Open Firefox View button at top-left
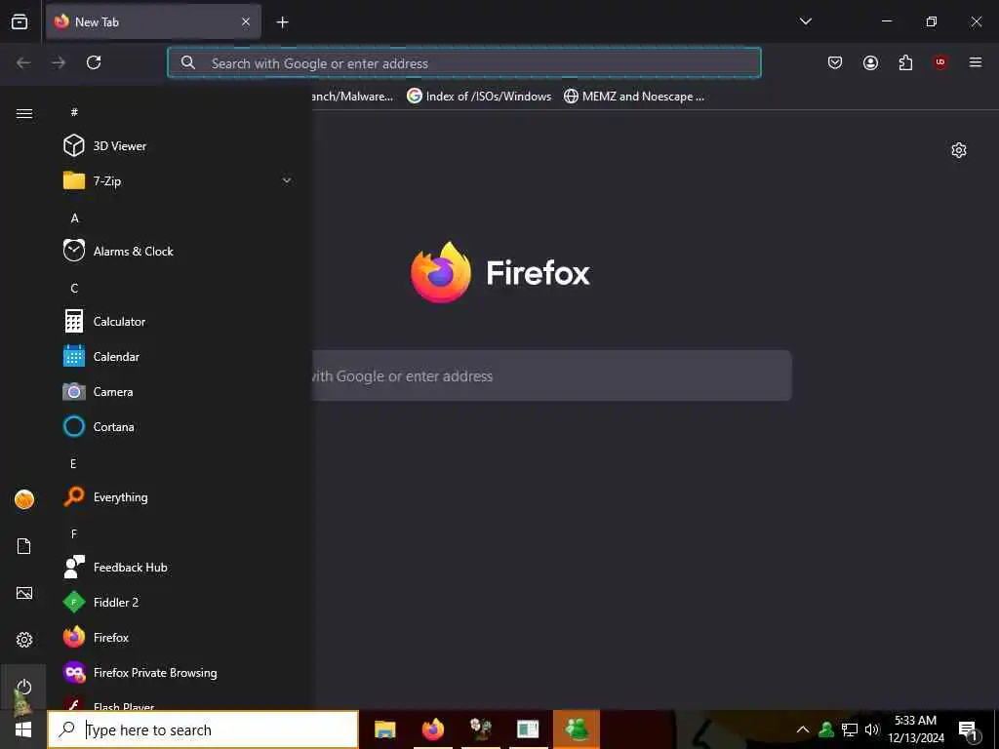999x749 pixels. pyautogui.click(x=20, y=21)
